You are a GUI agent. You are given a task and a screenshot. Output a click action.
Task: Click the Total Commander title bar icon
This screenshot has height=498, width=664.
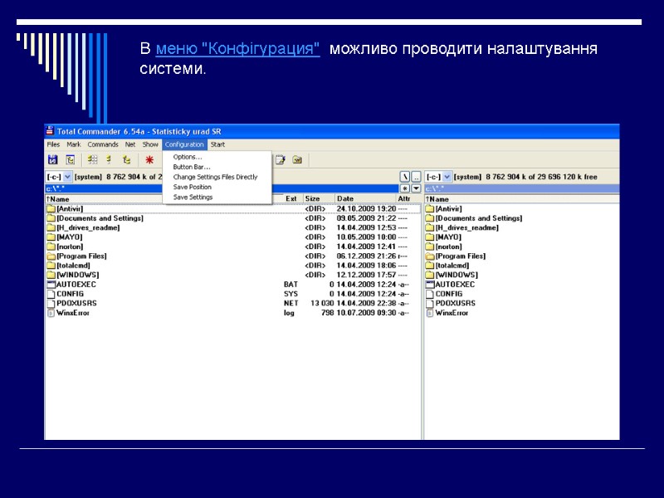pos(50,131)
